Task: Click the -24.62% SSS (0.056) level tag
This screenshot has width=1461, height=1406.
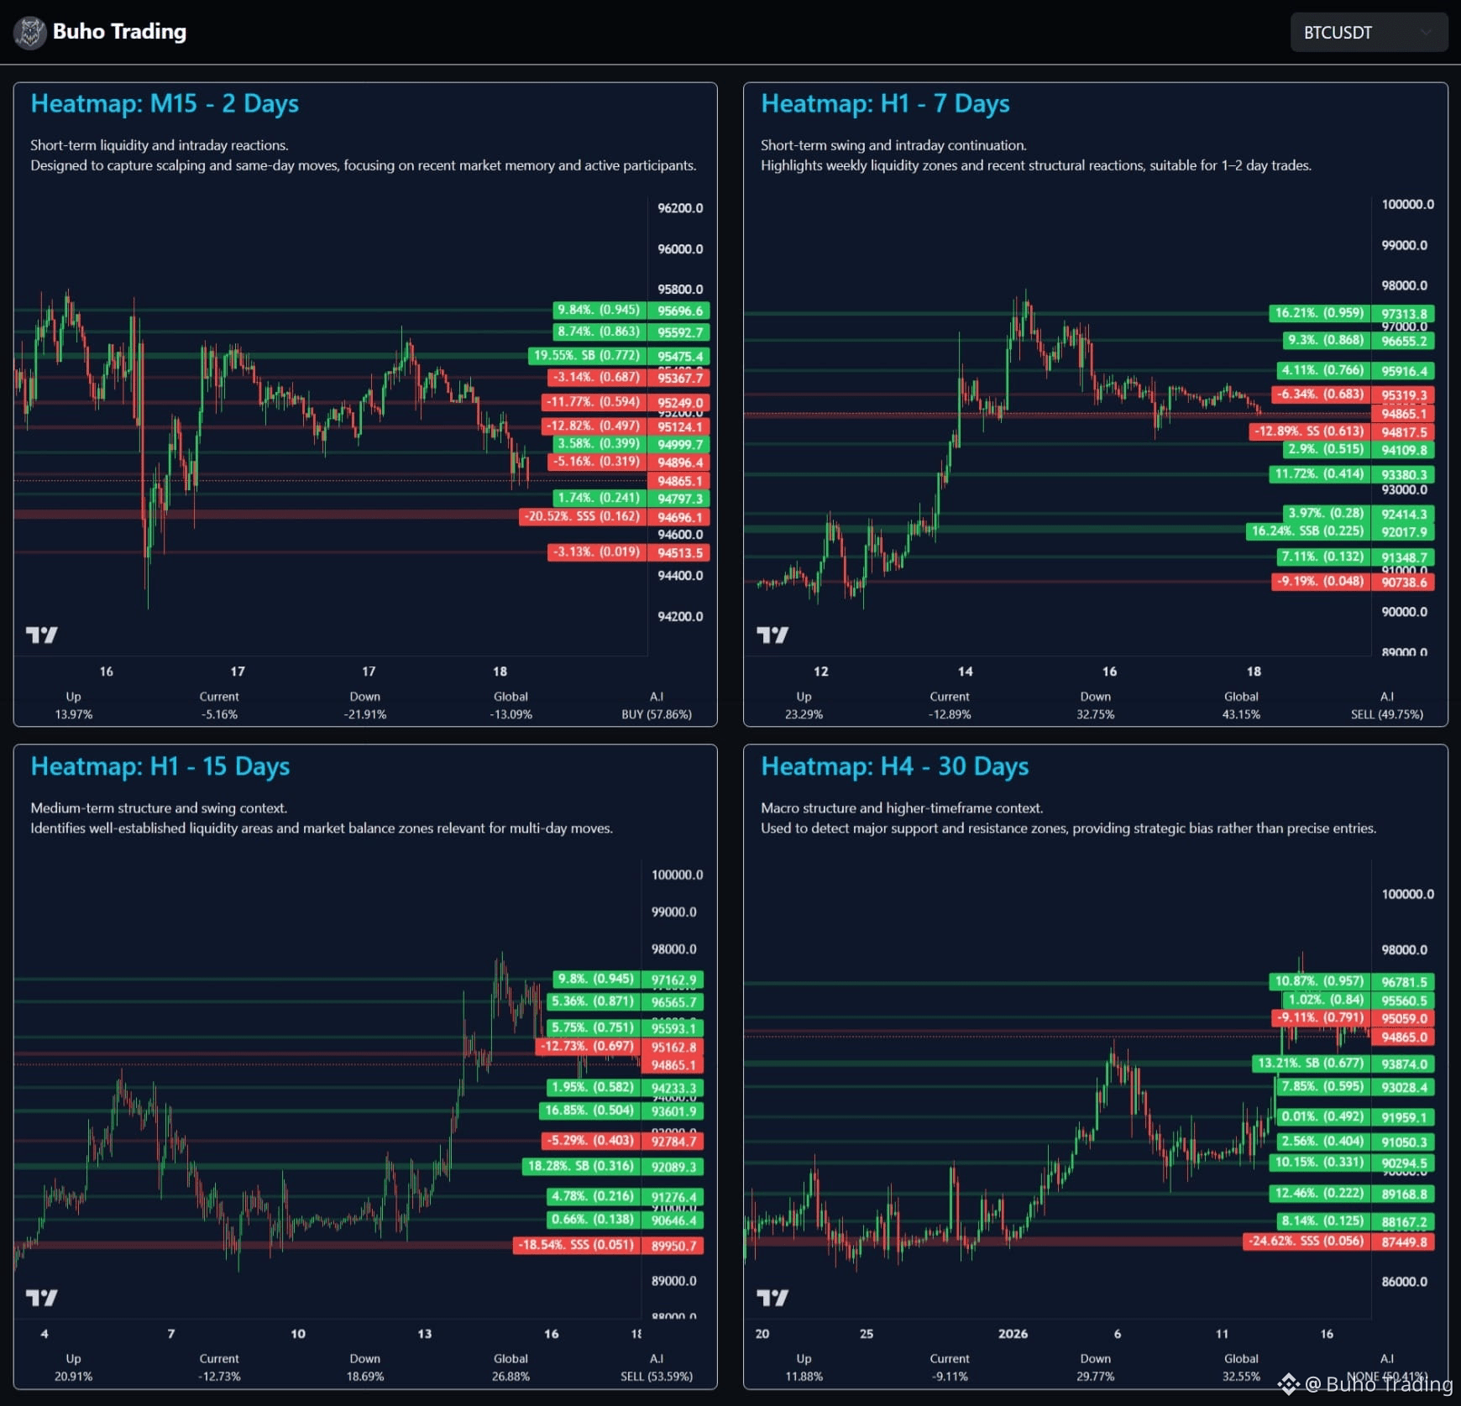Action: click(1306, 1241)
